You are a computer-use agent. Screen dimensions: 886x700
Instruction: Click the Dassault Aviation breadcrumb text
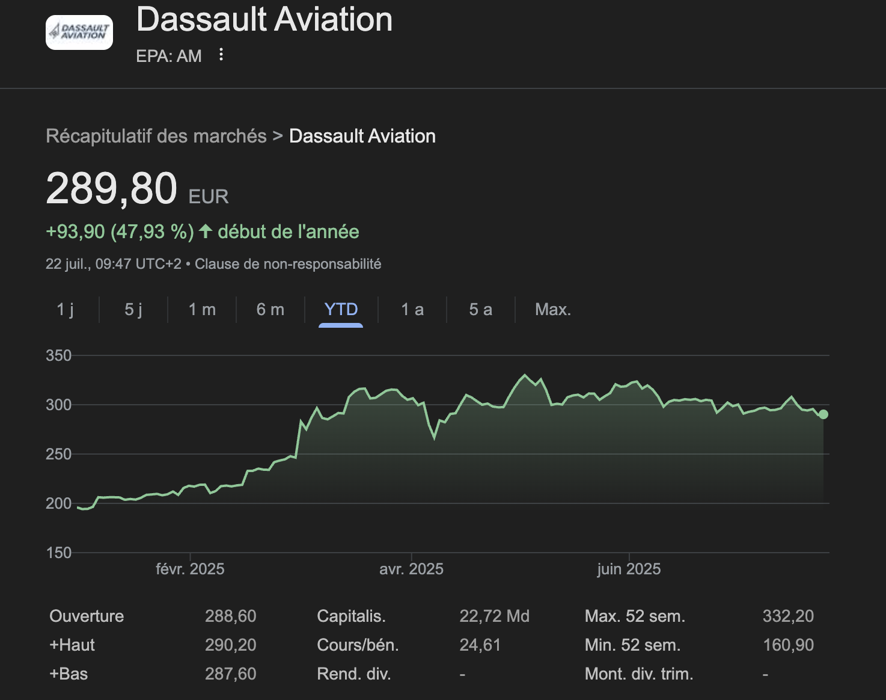pos(362,136)
